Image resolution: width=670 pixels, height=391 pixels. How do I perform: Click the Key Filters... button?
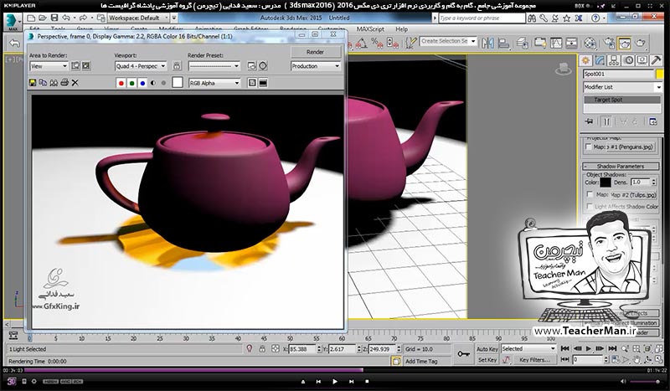[534, 360]
